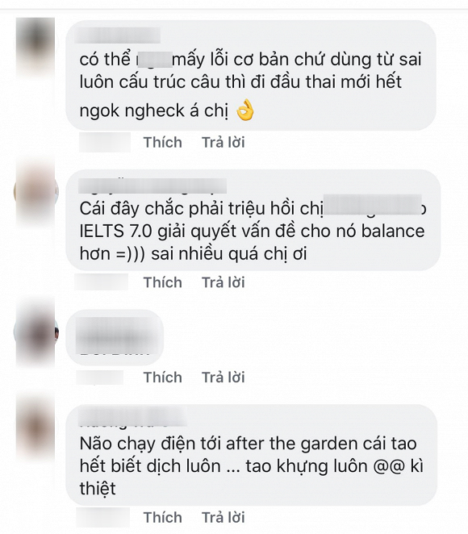Image resolution: width=468 pixels, height=534 pixels.
Task: Open blurred author name above "Não chạy điện"
Action: pyautogui.click(x=133, y=416)
